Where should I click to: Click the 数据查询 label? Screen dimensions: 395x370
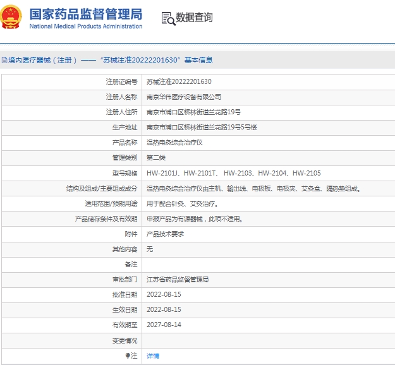pyautogui.click(x=194, y=18)
